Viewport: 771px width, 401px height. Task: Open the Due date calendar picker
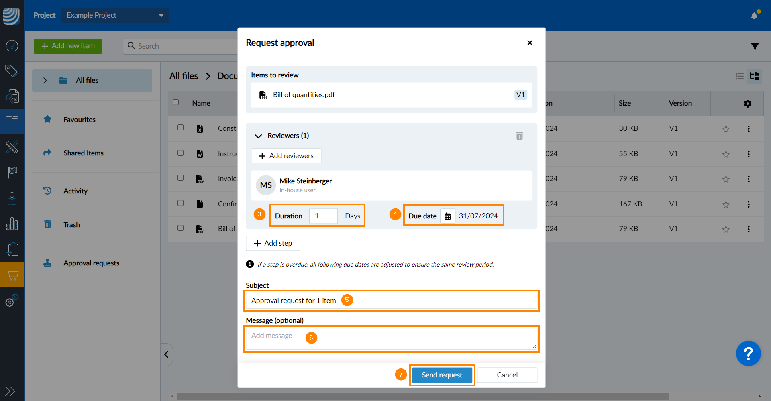click(447, 216)
